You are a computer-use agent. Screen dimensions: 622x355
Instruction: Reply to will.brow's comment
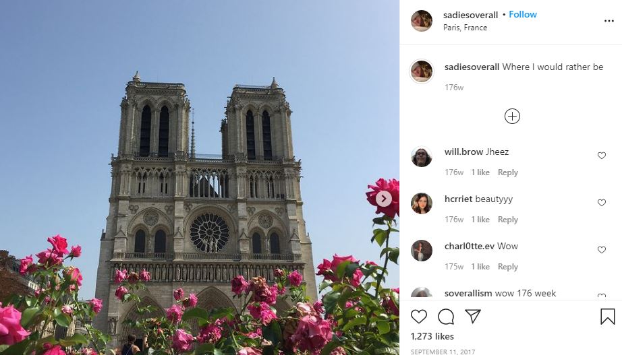click(x=508, y=172)
